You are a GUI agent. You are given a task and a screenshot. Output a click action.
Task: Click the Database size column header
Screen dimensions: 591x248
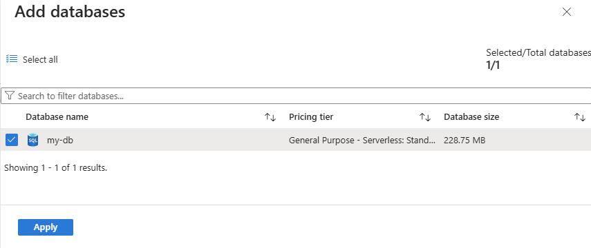[471, 117]
